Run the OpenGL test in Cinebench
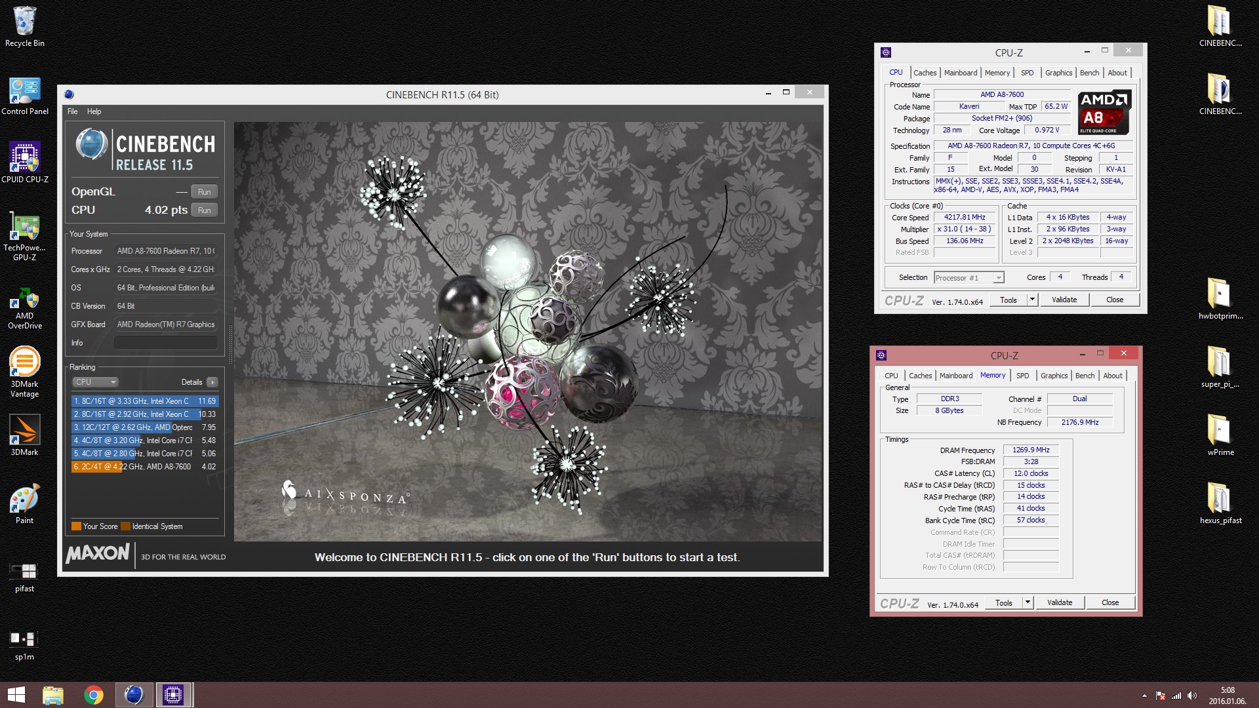 click(x=205, y=192)
